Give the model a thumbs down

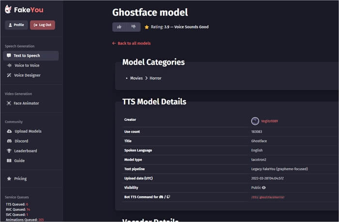(x=133, y=27)
